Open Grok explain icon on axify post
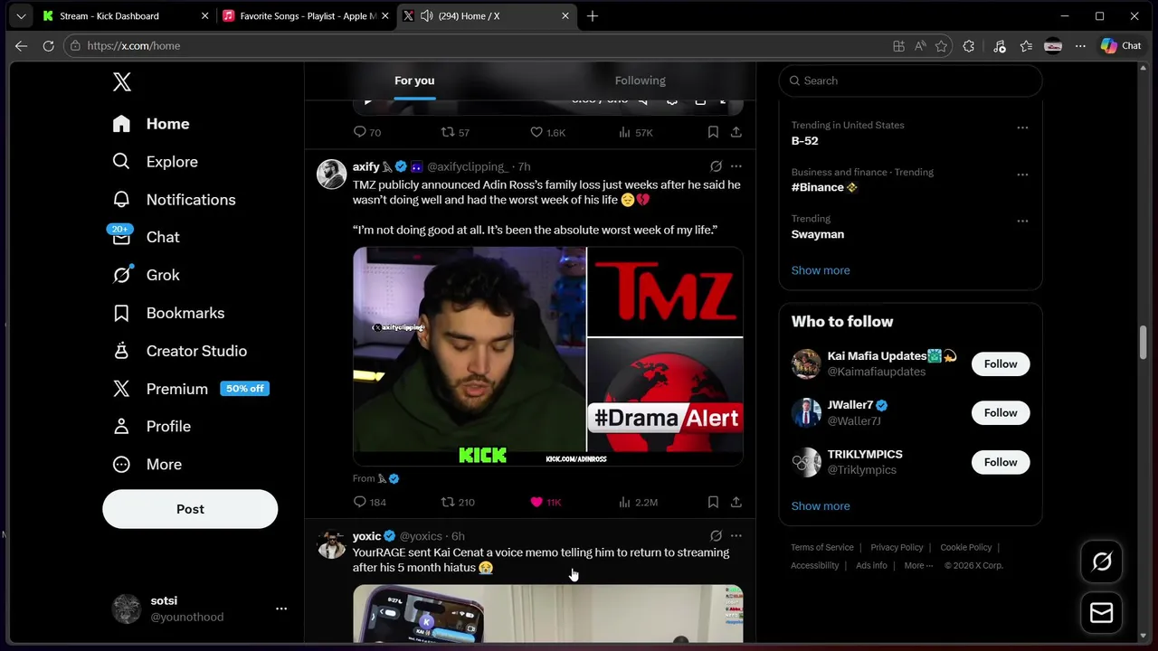 (x=716, y=166)
